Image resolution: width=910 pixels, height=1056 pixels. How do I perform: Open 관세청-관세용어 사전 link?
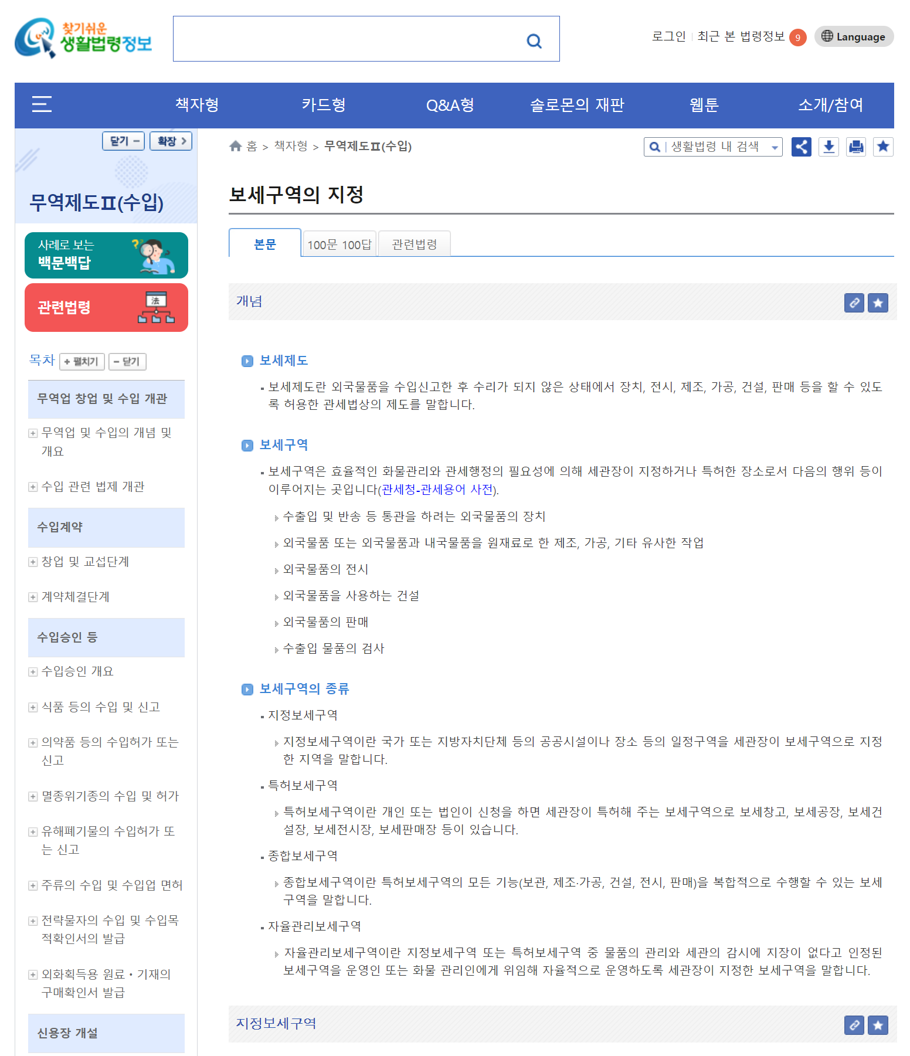[437, 490]
